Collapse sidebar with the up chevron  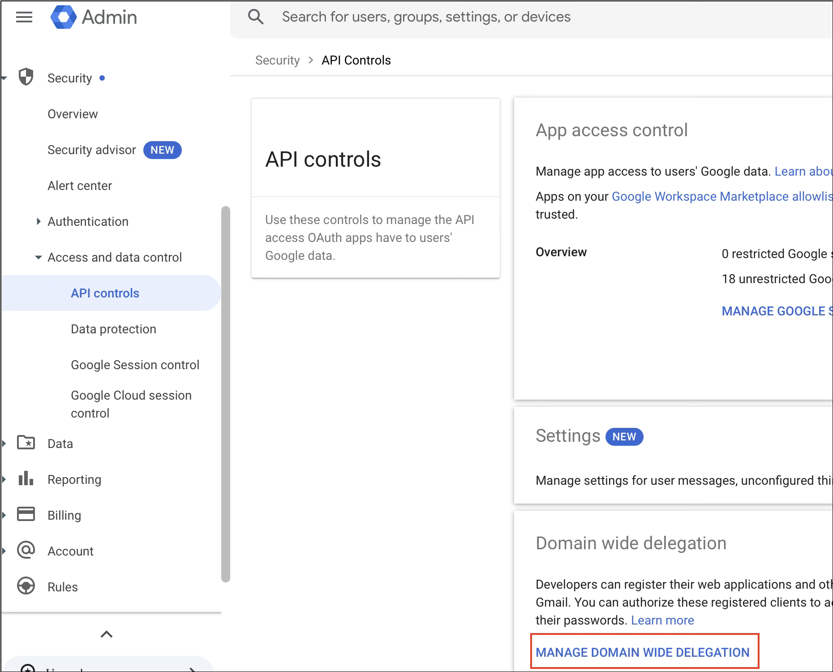point(107,634)
